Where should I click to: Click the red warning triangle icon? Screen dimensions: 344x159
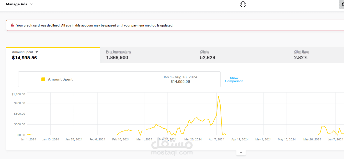coord(12,25)
